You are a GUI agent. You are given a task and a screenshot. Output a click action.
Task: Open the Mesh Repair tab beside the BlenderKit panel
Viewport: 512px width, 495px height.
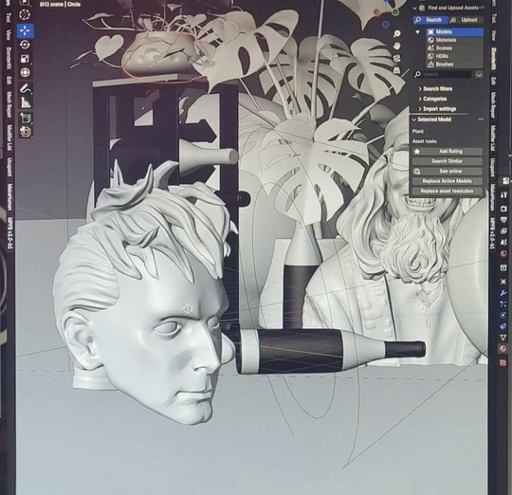coord(493,105)
